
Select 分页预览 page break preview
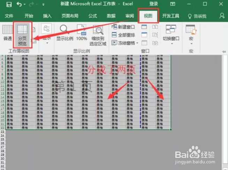pos(22,35)
